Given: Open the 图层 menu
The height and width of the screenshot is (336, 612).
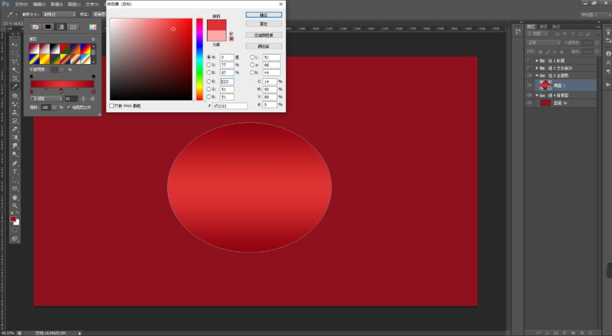Looking at the screenshot, I should 74,5.
